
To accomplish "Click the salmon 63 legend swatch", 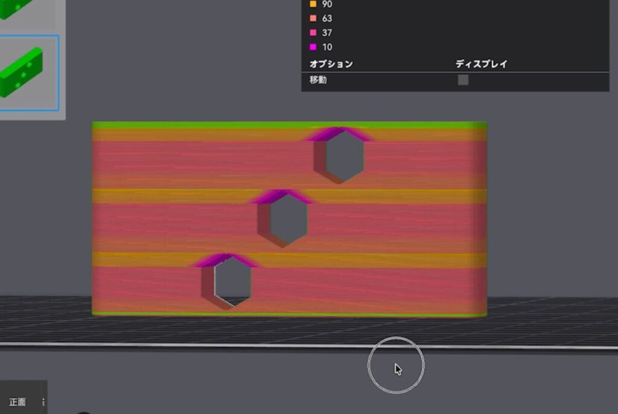I will [313, 19].
